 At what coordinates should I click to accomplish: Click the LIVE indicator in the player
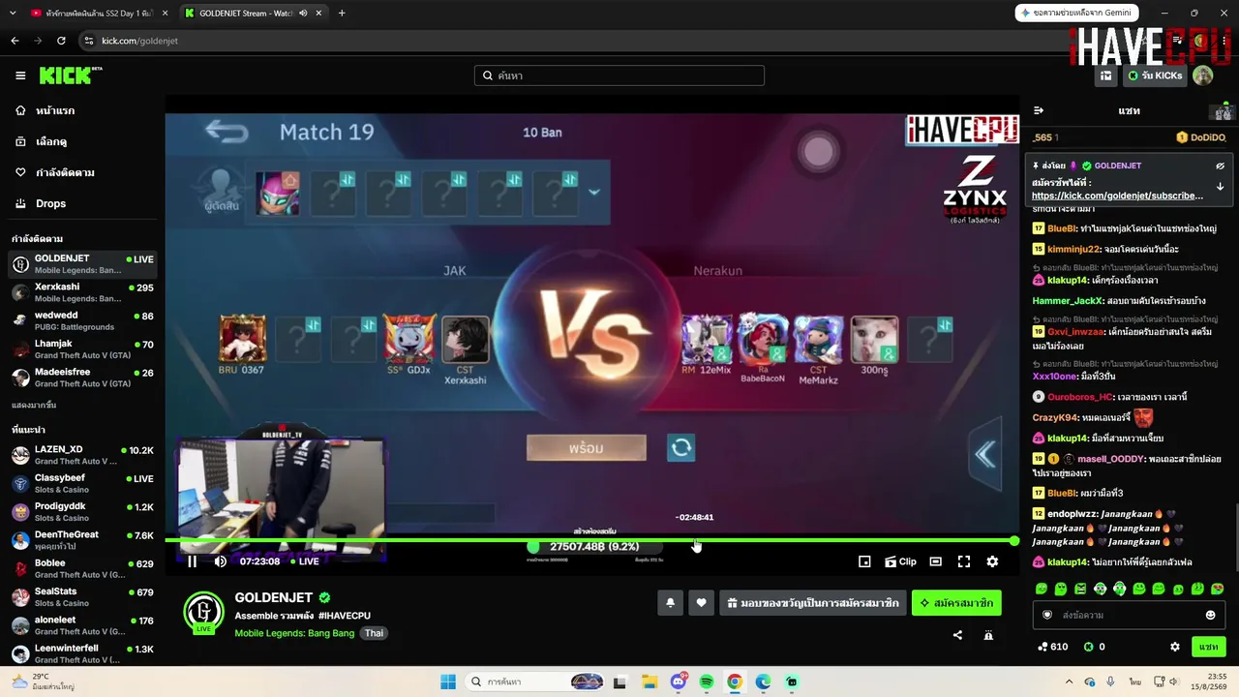click(x=305, y=561)
